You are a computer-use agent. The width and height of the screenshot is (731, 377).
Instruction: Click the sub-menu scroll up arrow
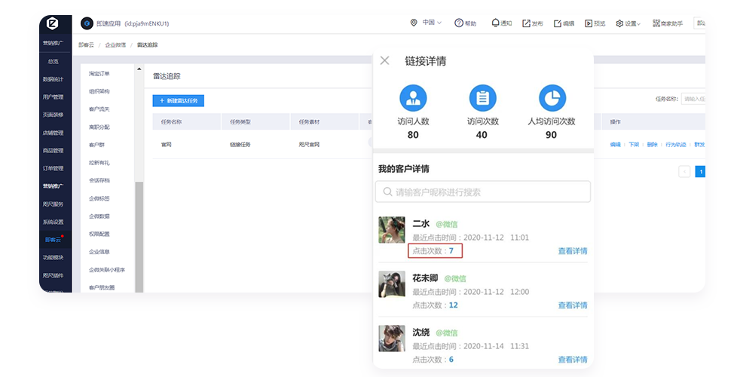[139, 69]
